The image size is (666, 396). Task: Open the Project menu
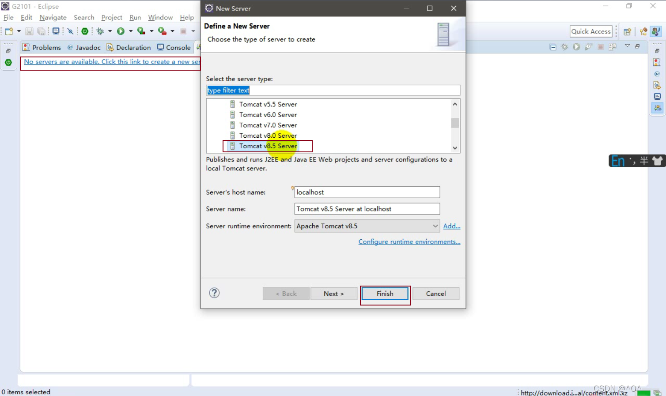click(x=112, y=18)
